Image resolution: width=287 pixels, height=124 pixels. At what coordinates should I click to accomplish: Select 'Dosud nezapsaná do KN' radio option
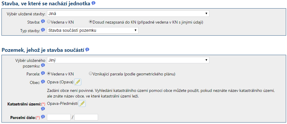[x=90, y=22]
